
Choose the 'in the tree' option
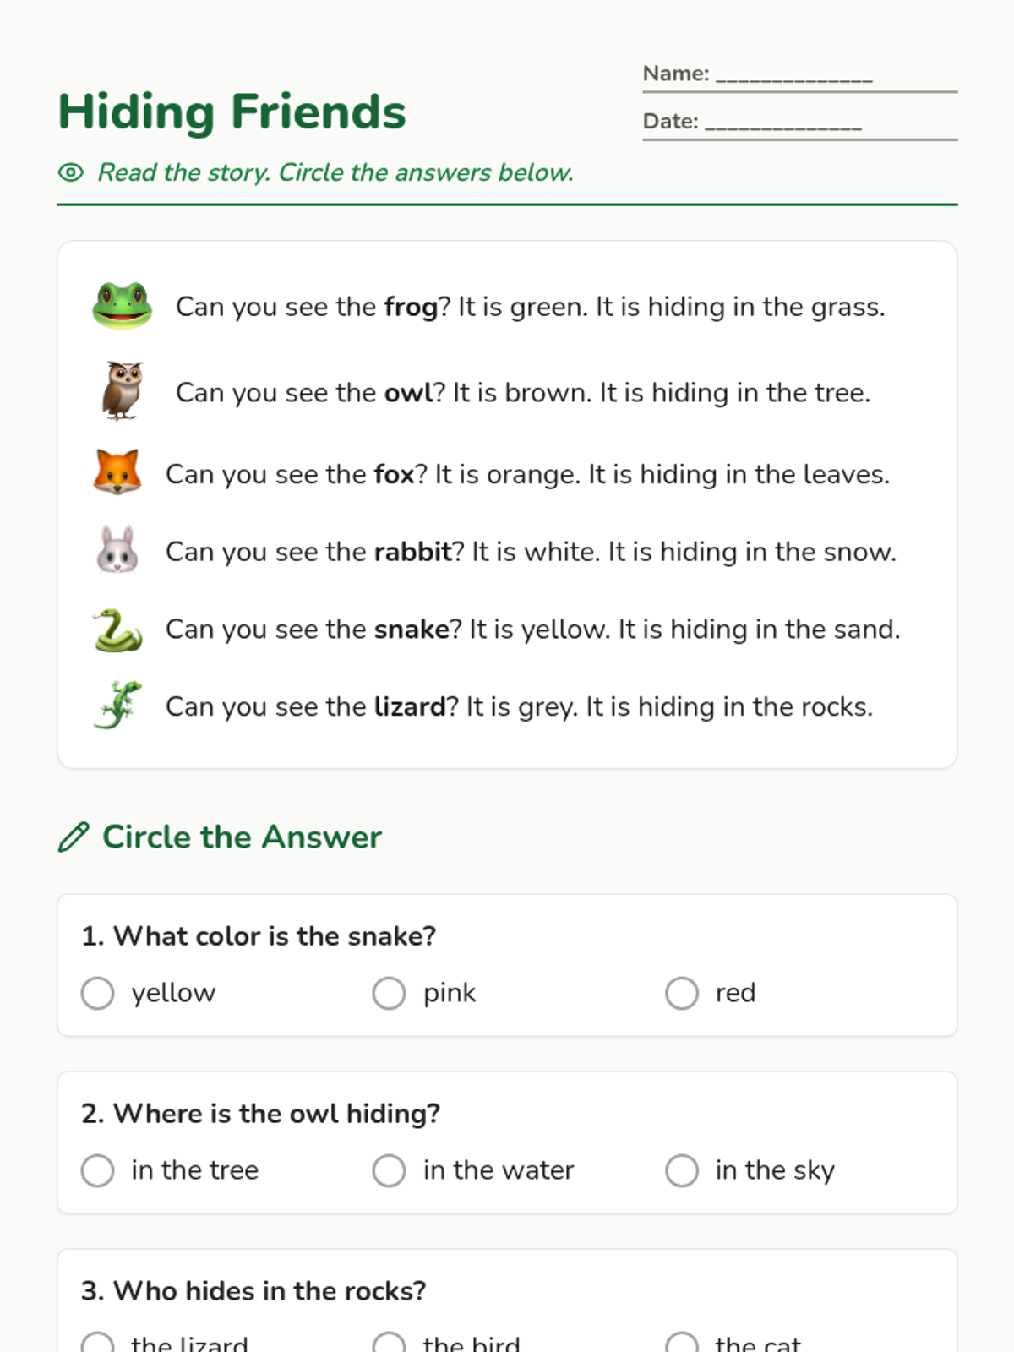(x=170, y=1170)
